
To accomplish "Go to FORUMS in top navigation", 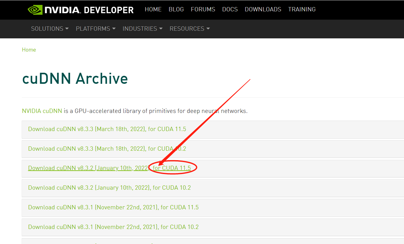I will (203, 10).
